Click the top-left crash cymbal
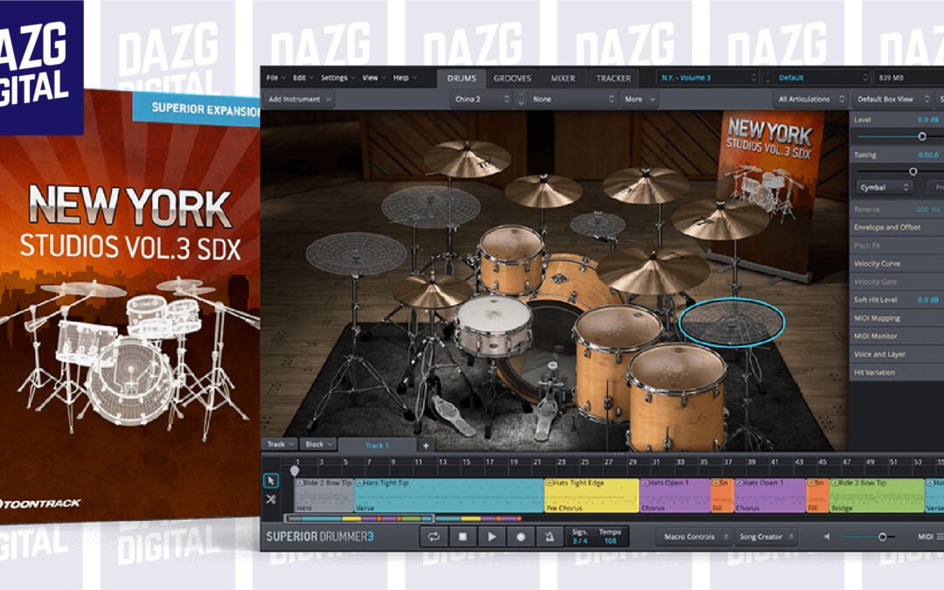944x590 pixels. pos(467,157)
